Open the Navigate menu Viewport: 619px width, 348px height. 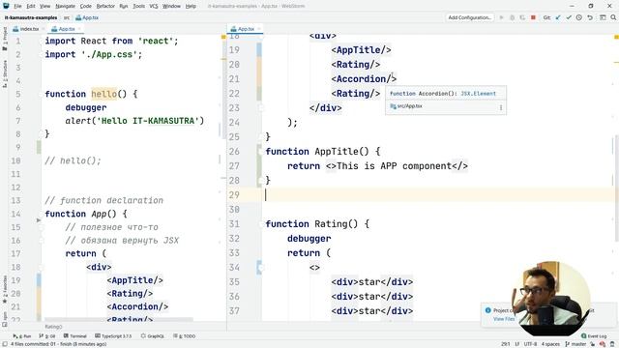(65, 6)
